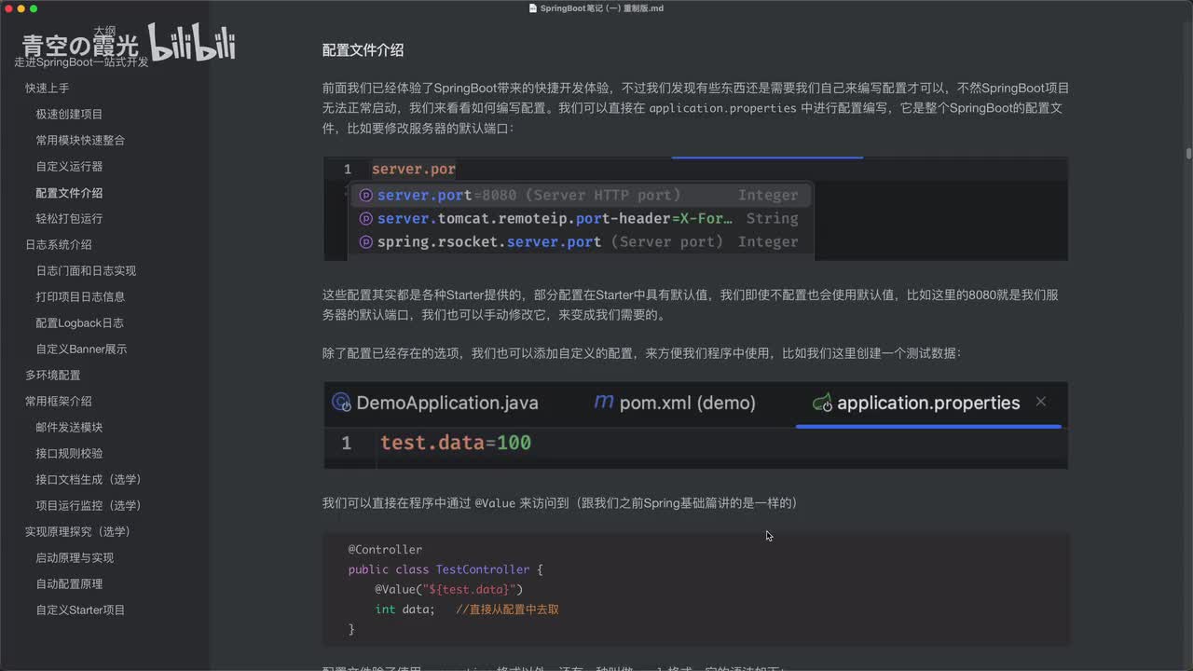1193x671 pixels.
Task: Click inline code @Value in the paragraph
Action: point(495,503)
